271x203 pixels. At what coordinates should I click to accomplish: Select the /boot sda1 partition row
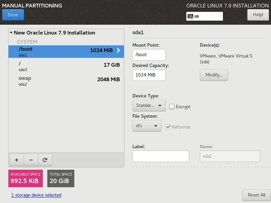(x=66, y=51)
